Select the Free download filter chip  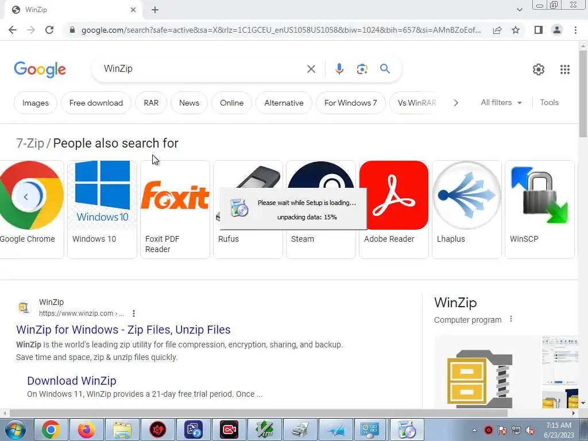click(96, 103)
